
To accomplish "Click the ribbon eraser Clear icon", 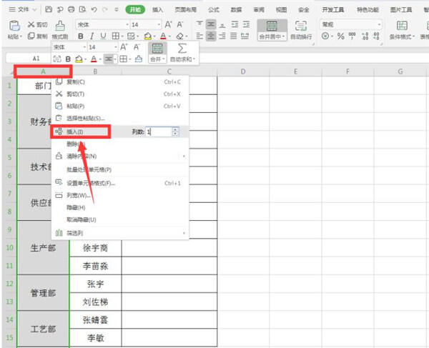I will pos(179,36).
